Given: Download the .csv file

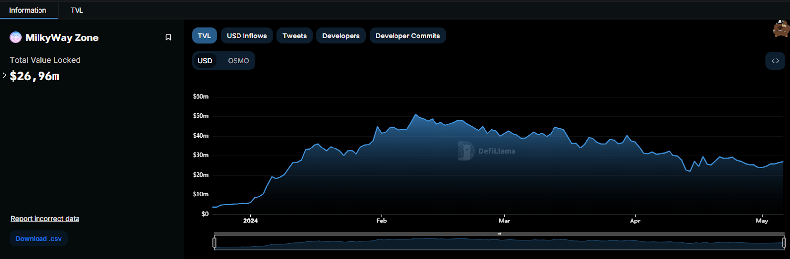Looking at the screenshot, I should pos(39,239).
